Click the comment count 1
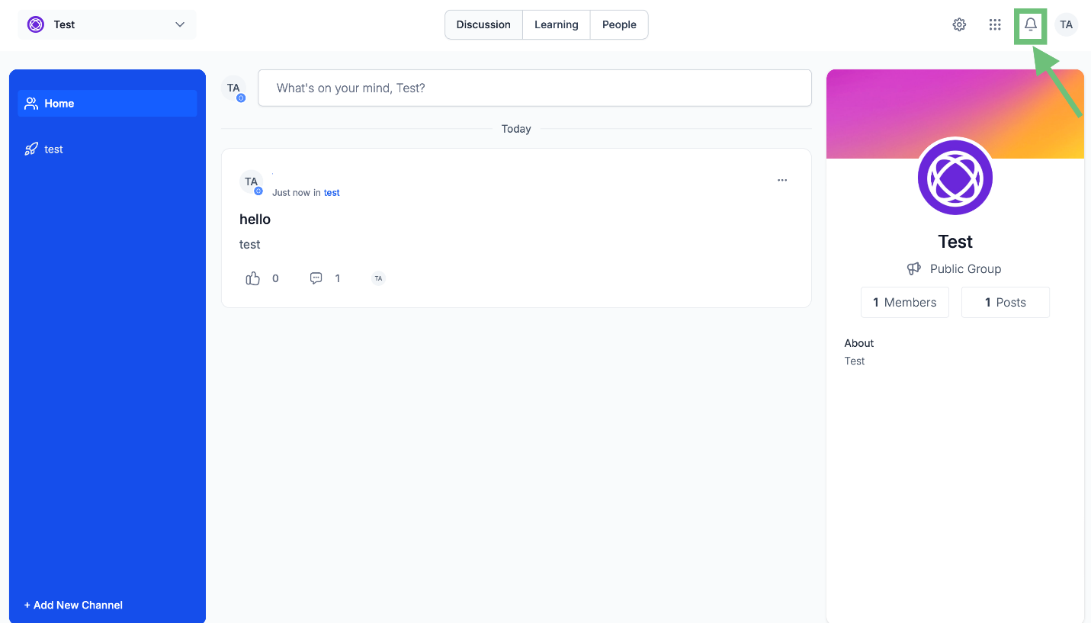Image resolution: width=1091 pixels, height=623 pixels. click(338, 278)
